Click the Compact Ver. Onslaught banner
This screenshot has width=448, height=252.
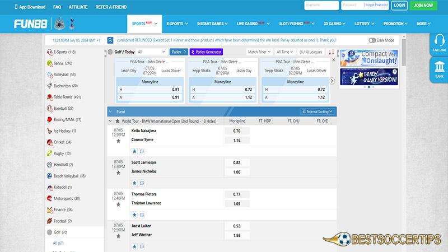pos(369,58)
